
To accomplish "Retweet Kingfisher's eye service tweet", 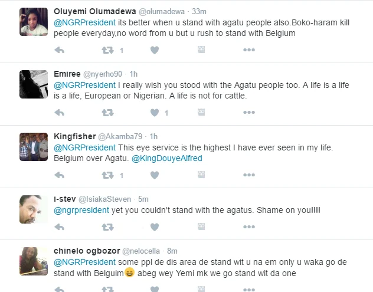I will pyautogui.click(x=107, y=175).
